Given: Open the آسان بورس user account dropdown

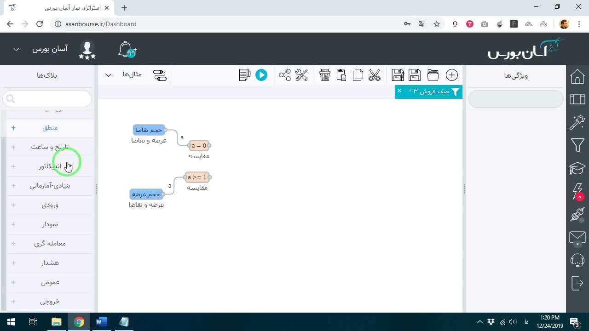Looking at the screenshot, I should [40, 49].
